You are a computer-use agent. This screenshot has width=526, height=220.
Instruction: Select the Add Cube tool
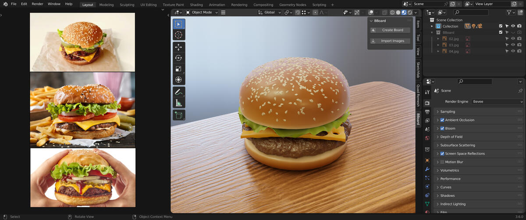pos(178,115)
